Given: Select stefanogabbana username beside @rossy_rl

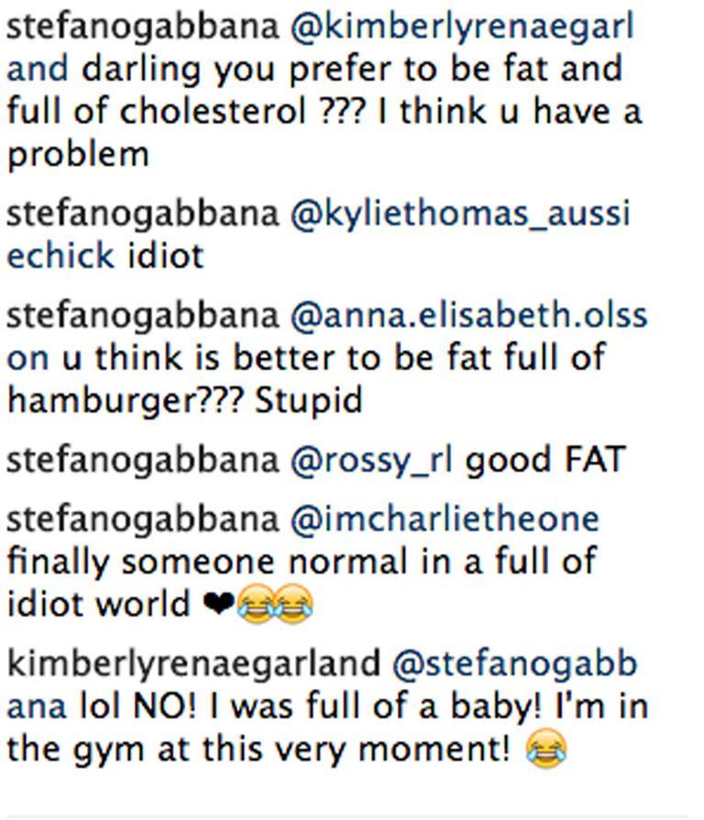Looking at the screenshot, I should [142, 459].
